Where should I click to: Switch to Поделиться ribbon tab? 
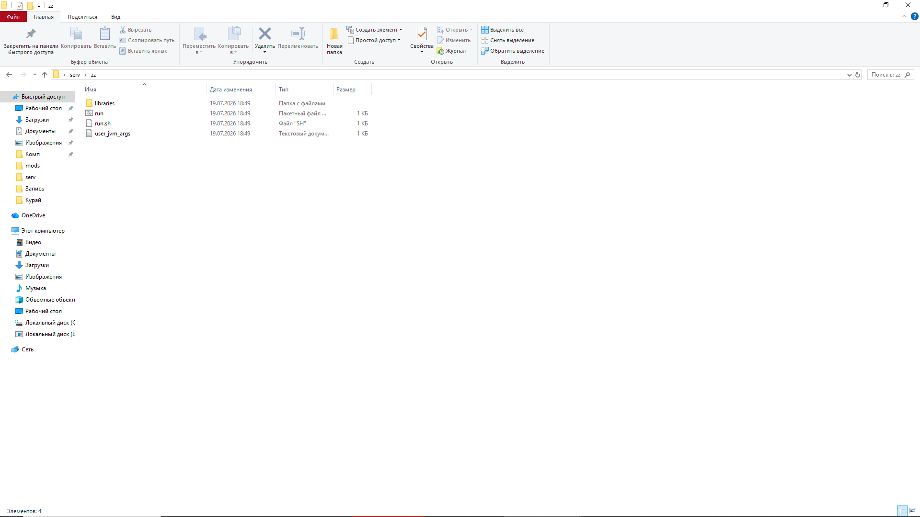tap(82, 17)
